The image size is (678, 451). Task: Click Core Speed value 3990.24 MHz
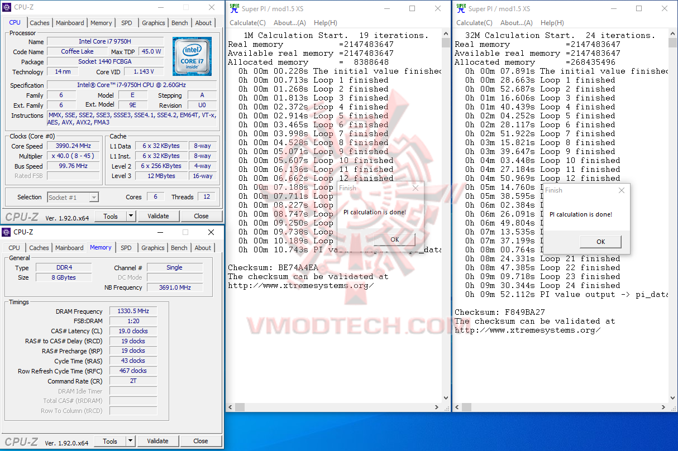coord(74,146)
